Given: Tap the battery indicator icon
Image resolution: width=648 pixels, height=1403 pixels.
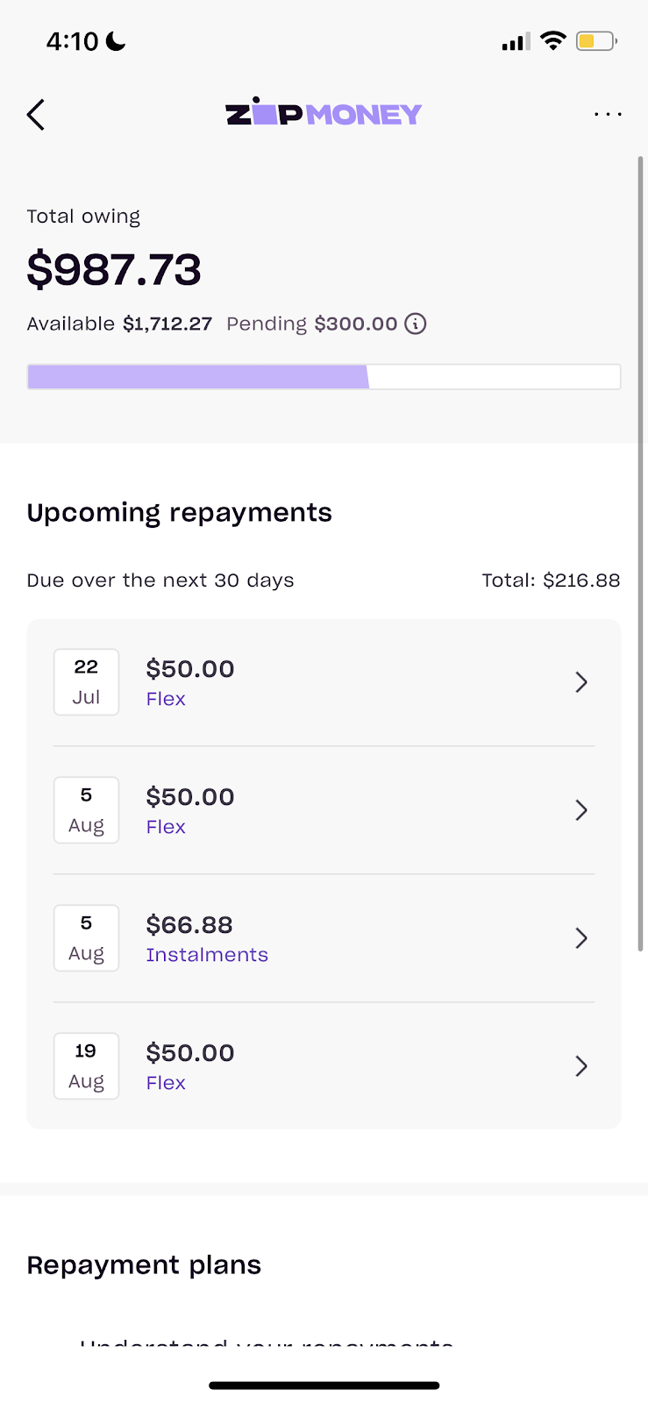Looking at the screenshot, I should (x=596, y=40).
